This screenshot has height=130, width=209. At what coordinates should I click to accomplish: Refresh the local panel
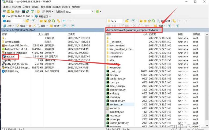pos(53,21)
